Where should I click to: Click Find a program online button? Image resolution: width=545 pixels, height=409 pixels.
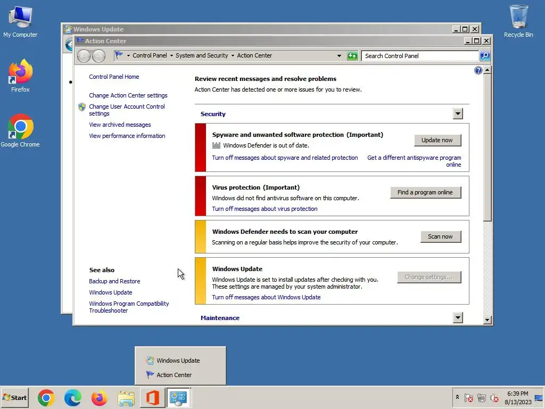[x=425, y=192]
